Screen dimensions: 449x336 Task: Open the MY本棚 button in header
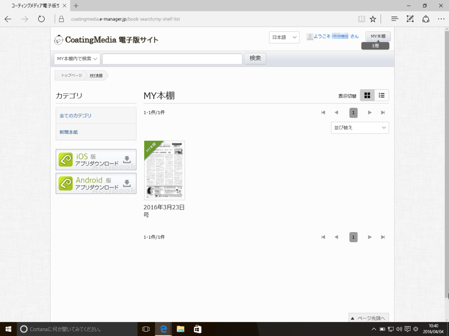[x=378, y=36]
